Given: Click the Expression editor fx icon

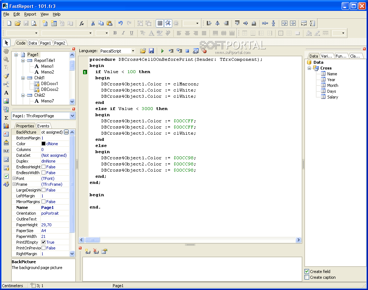Looking at the screenshot, I should click(x=82, y=23).
